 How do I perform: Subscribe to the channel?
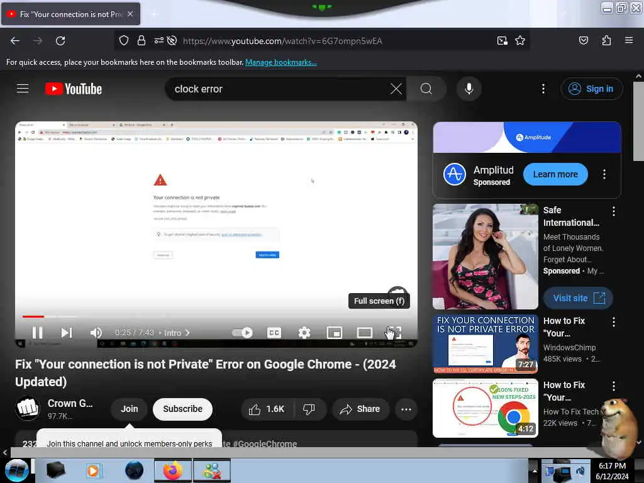[x=182, y=409]
